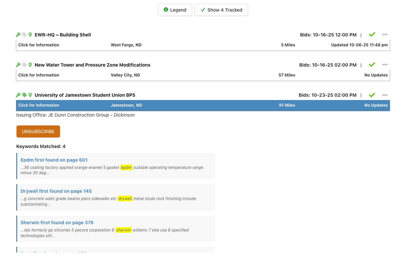
Task: Open Epdm first found on page 601
Action: [54, 160]
